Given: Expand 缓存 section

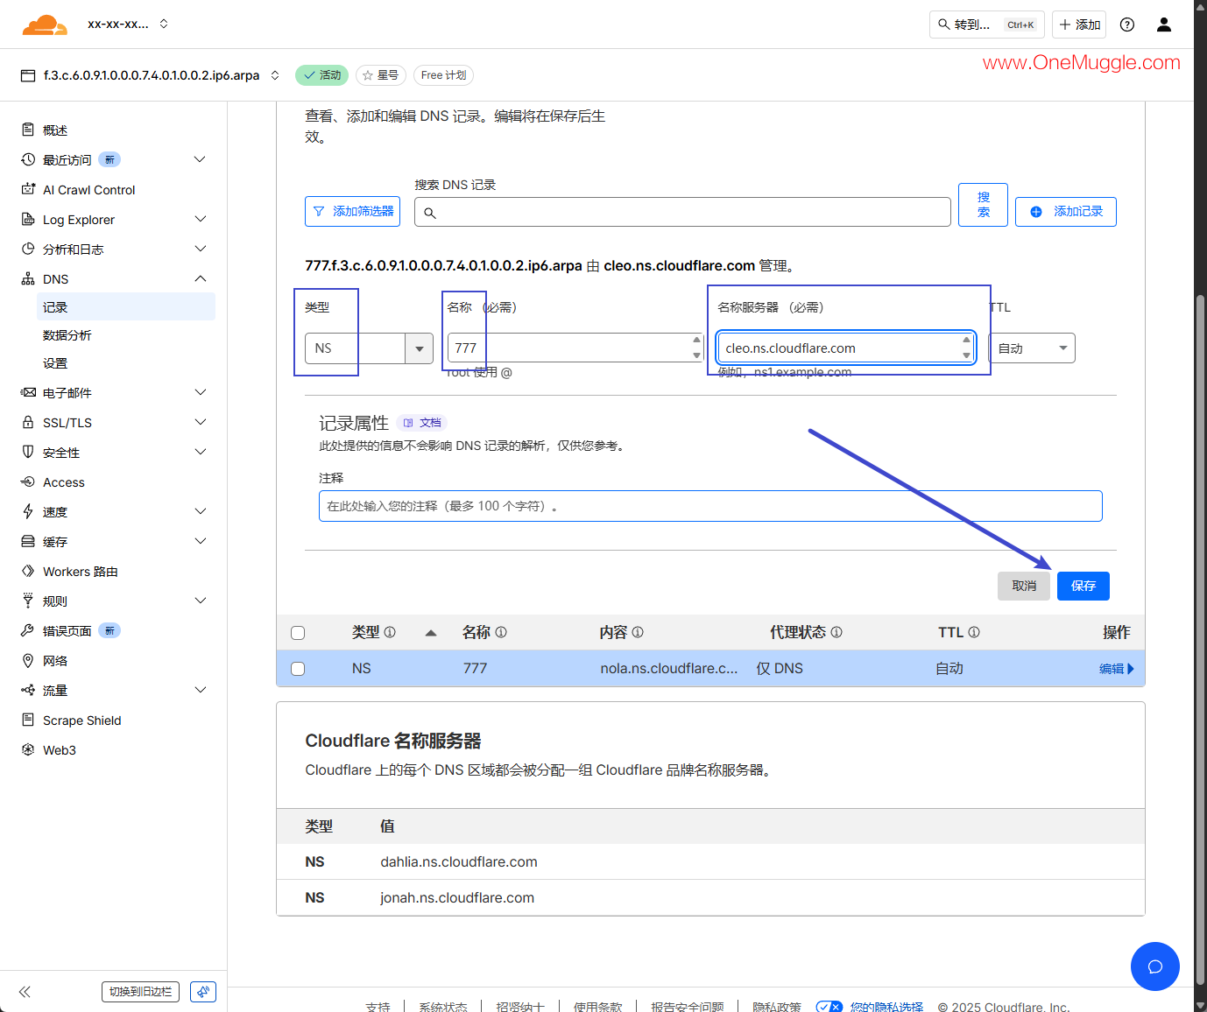Looking at the screenshot, I should click(200, 541).
